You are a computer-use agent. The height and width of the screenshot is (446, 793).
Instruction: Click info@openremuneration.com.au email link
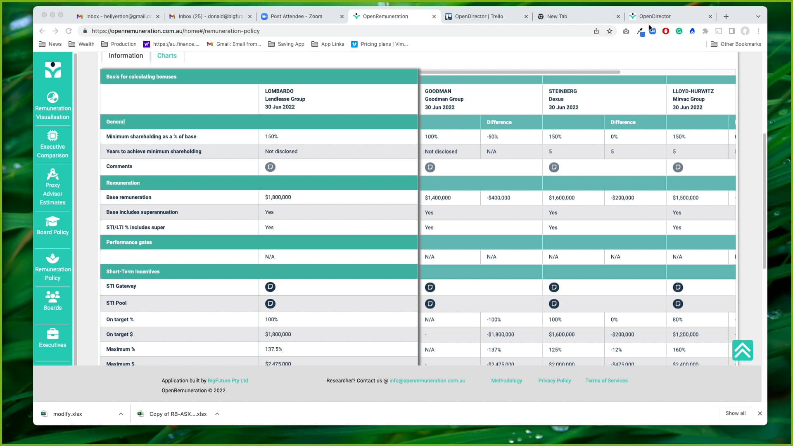click(x=427, y=381)
